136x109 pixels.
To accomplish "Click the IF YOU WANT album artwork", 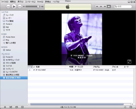I will click(82, 34).
